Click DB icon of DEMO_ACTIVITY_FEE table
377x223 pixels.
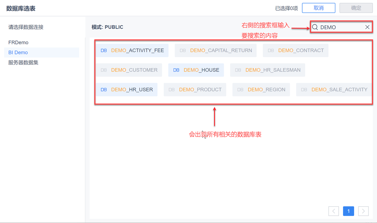coord(104,50)
